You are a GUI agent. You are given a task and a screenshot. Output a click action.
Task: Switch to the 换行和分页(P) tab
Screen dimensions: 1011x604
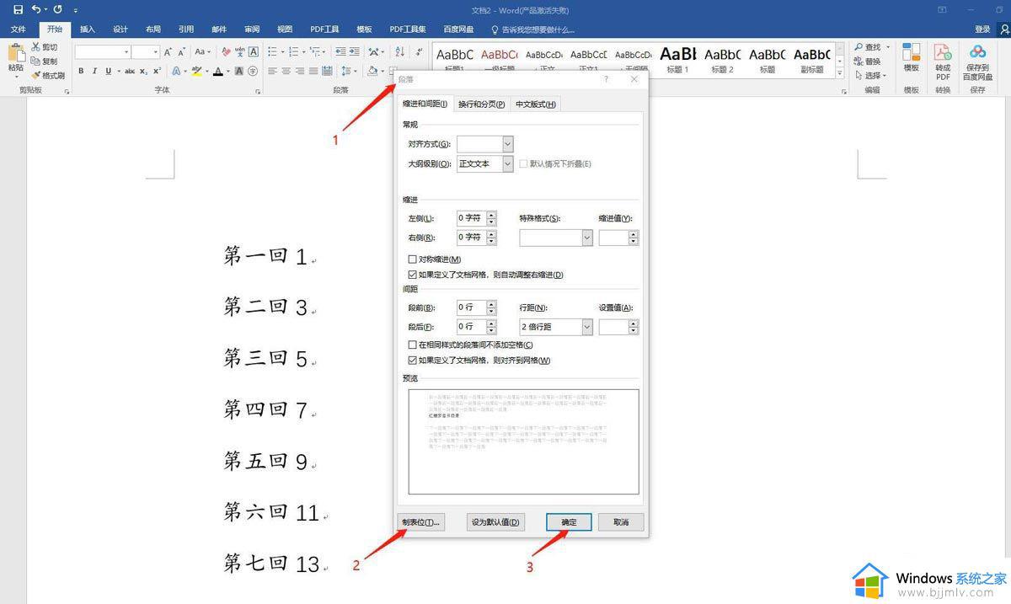[481, 104]
